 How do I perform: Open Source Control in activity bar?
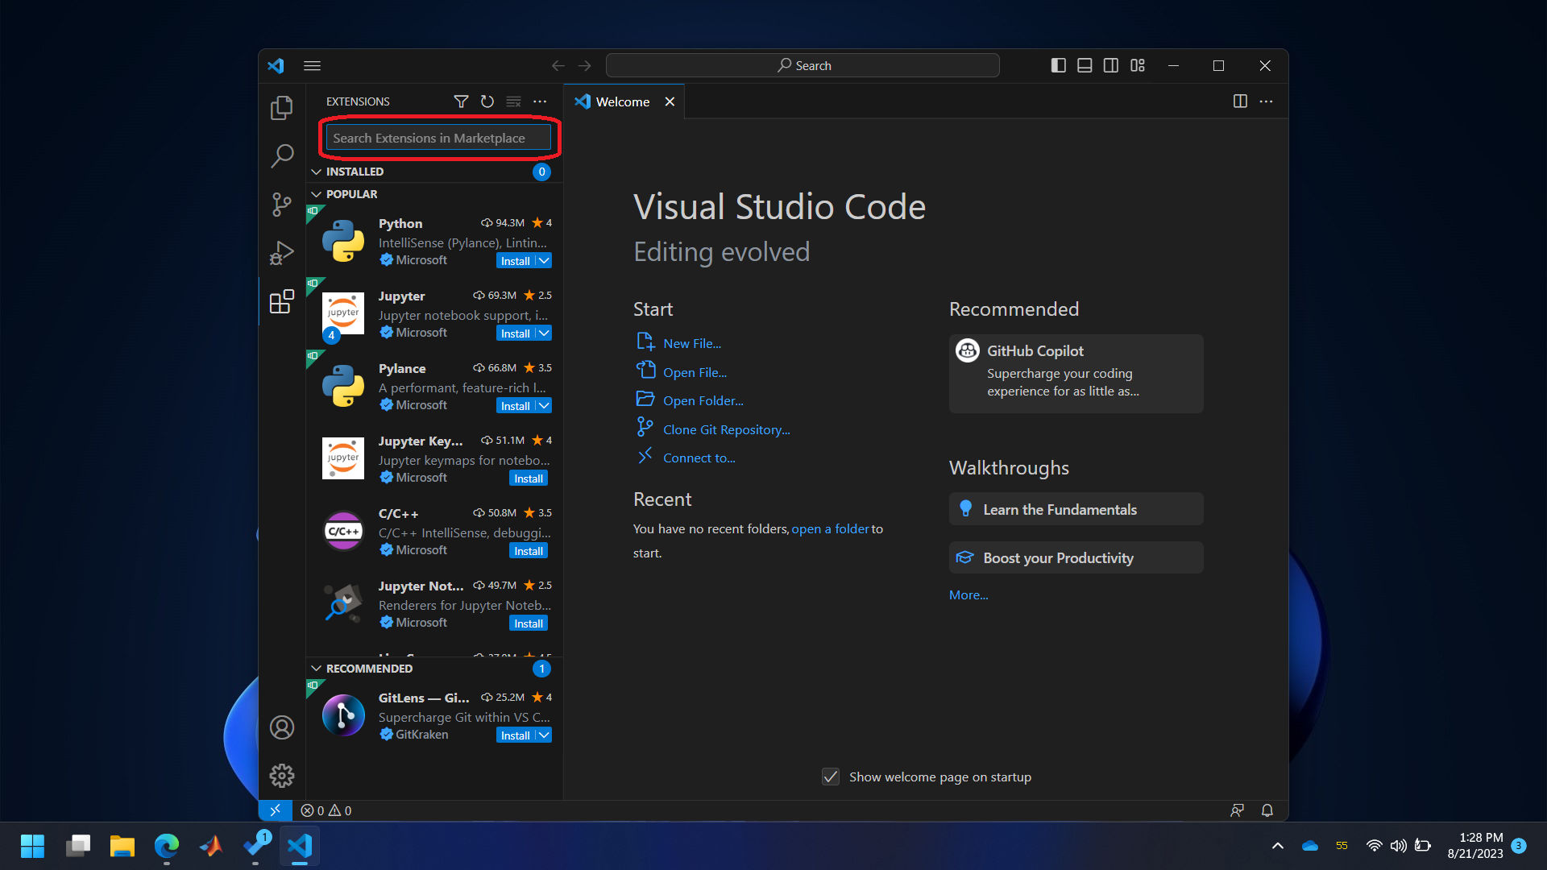(x=281, y=205)
